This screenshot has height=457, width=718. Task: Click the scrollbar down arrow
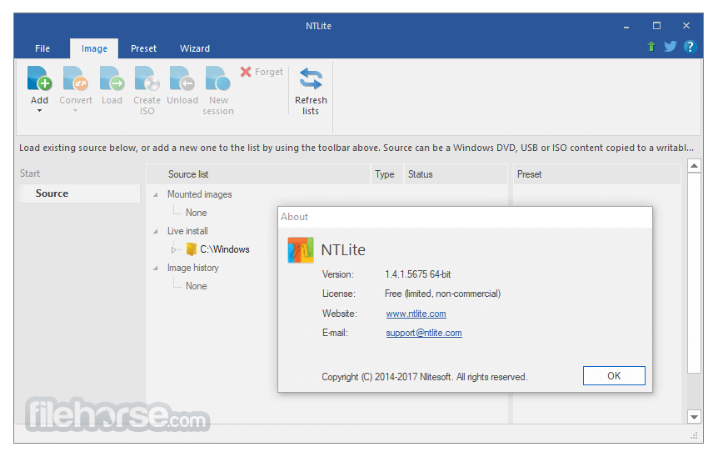coord(694,417)
